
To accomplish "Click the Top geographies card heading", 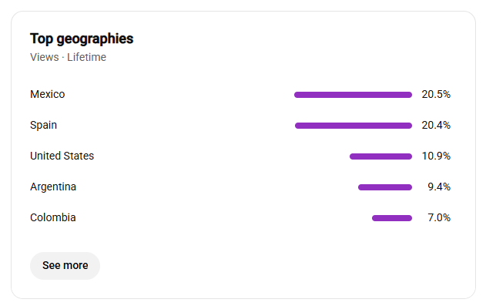I will (x=82, y=39).
